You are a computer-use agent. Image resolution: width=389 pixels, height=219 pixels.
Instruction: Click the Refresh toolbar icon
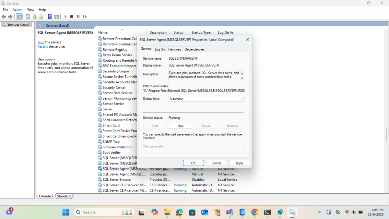click(x=34, y=17)
